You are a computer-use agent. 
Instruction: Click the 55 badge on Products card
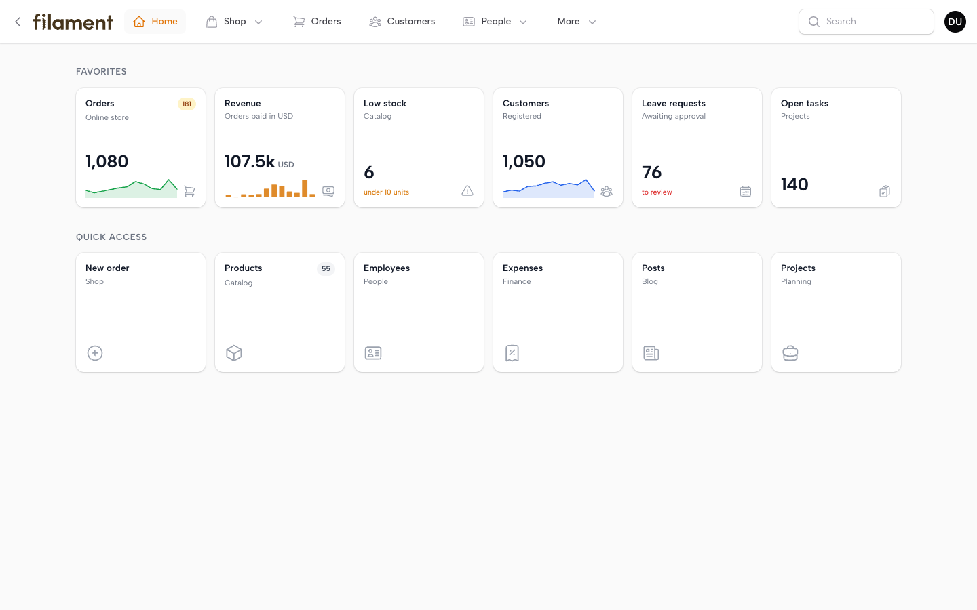[x=326, y=269]
